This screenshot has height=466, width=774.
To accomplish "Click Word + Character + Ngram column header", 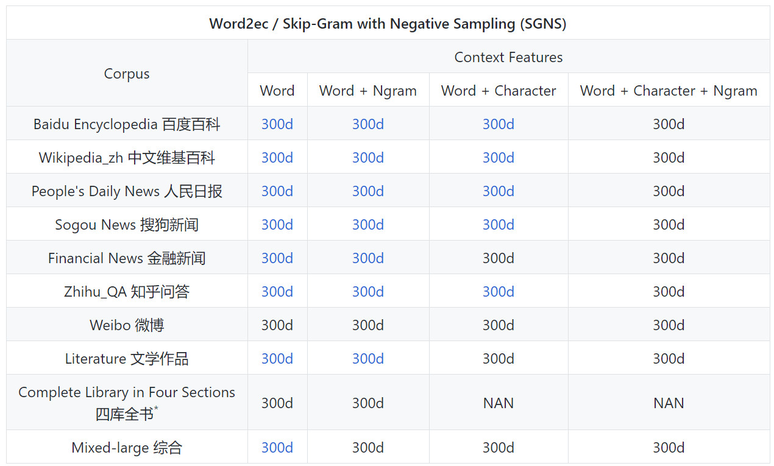I will 669,91.
